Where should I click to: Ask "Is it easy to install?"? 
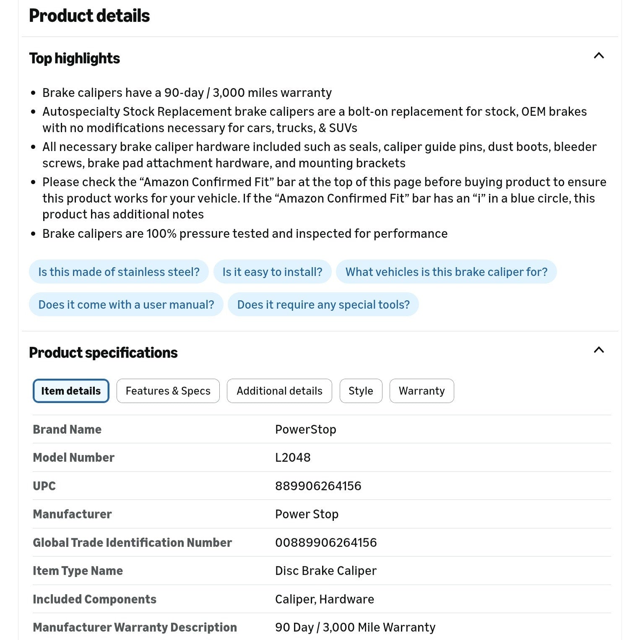(x=273, y=272)
